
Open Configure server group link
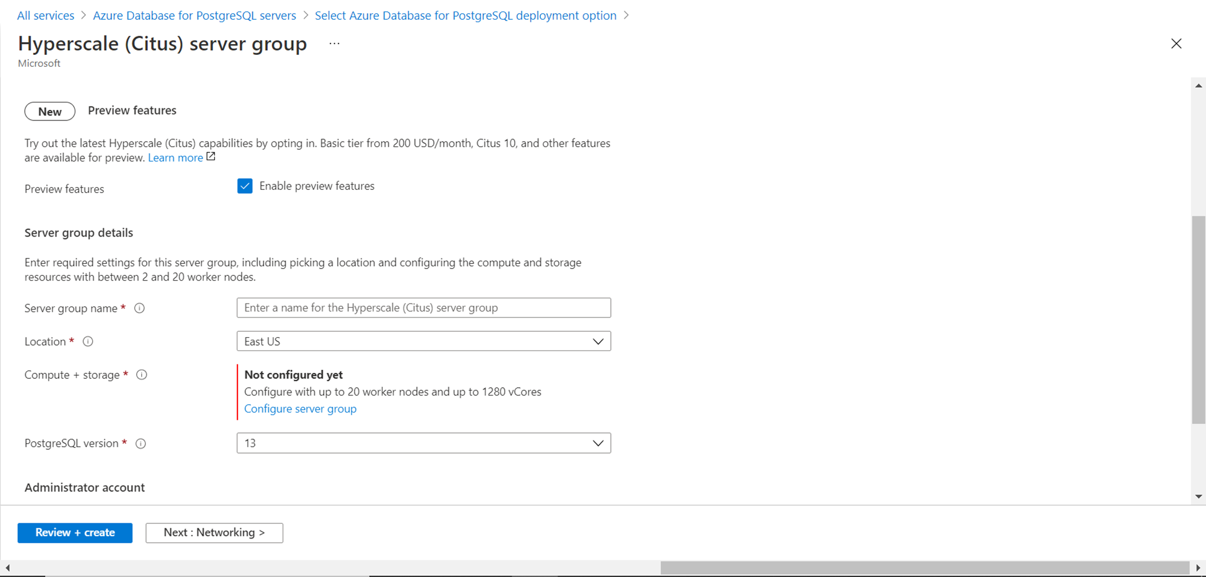[x=300, y=409]
